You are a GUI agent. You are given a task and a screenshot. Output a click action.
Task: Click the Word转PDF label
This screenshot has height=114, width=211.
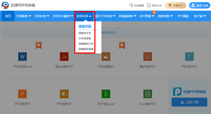pyautogui.click(x=64, y=67)
